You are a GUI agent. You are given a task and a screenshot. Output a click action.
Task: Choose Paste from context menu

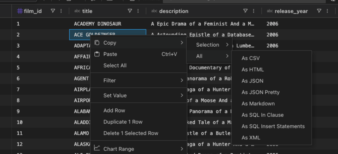(139, 54)
